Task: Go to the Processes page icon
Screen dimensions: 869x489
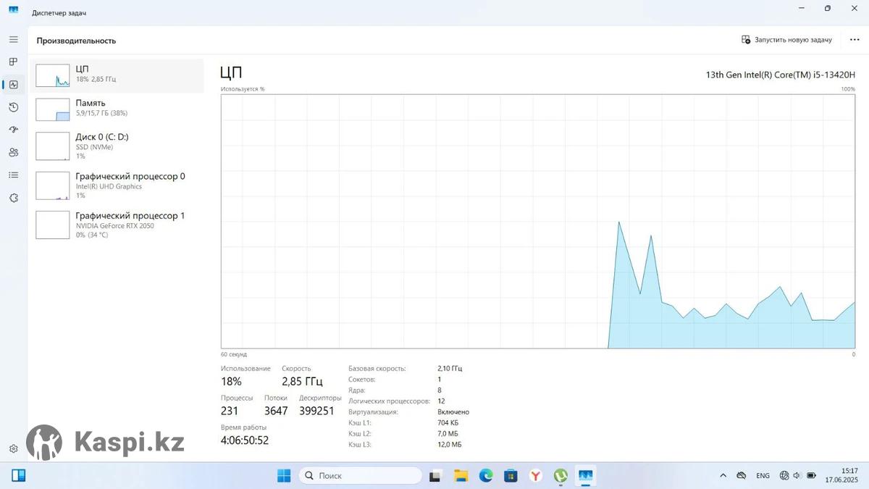Action: (13, 62)
